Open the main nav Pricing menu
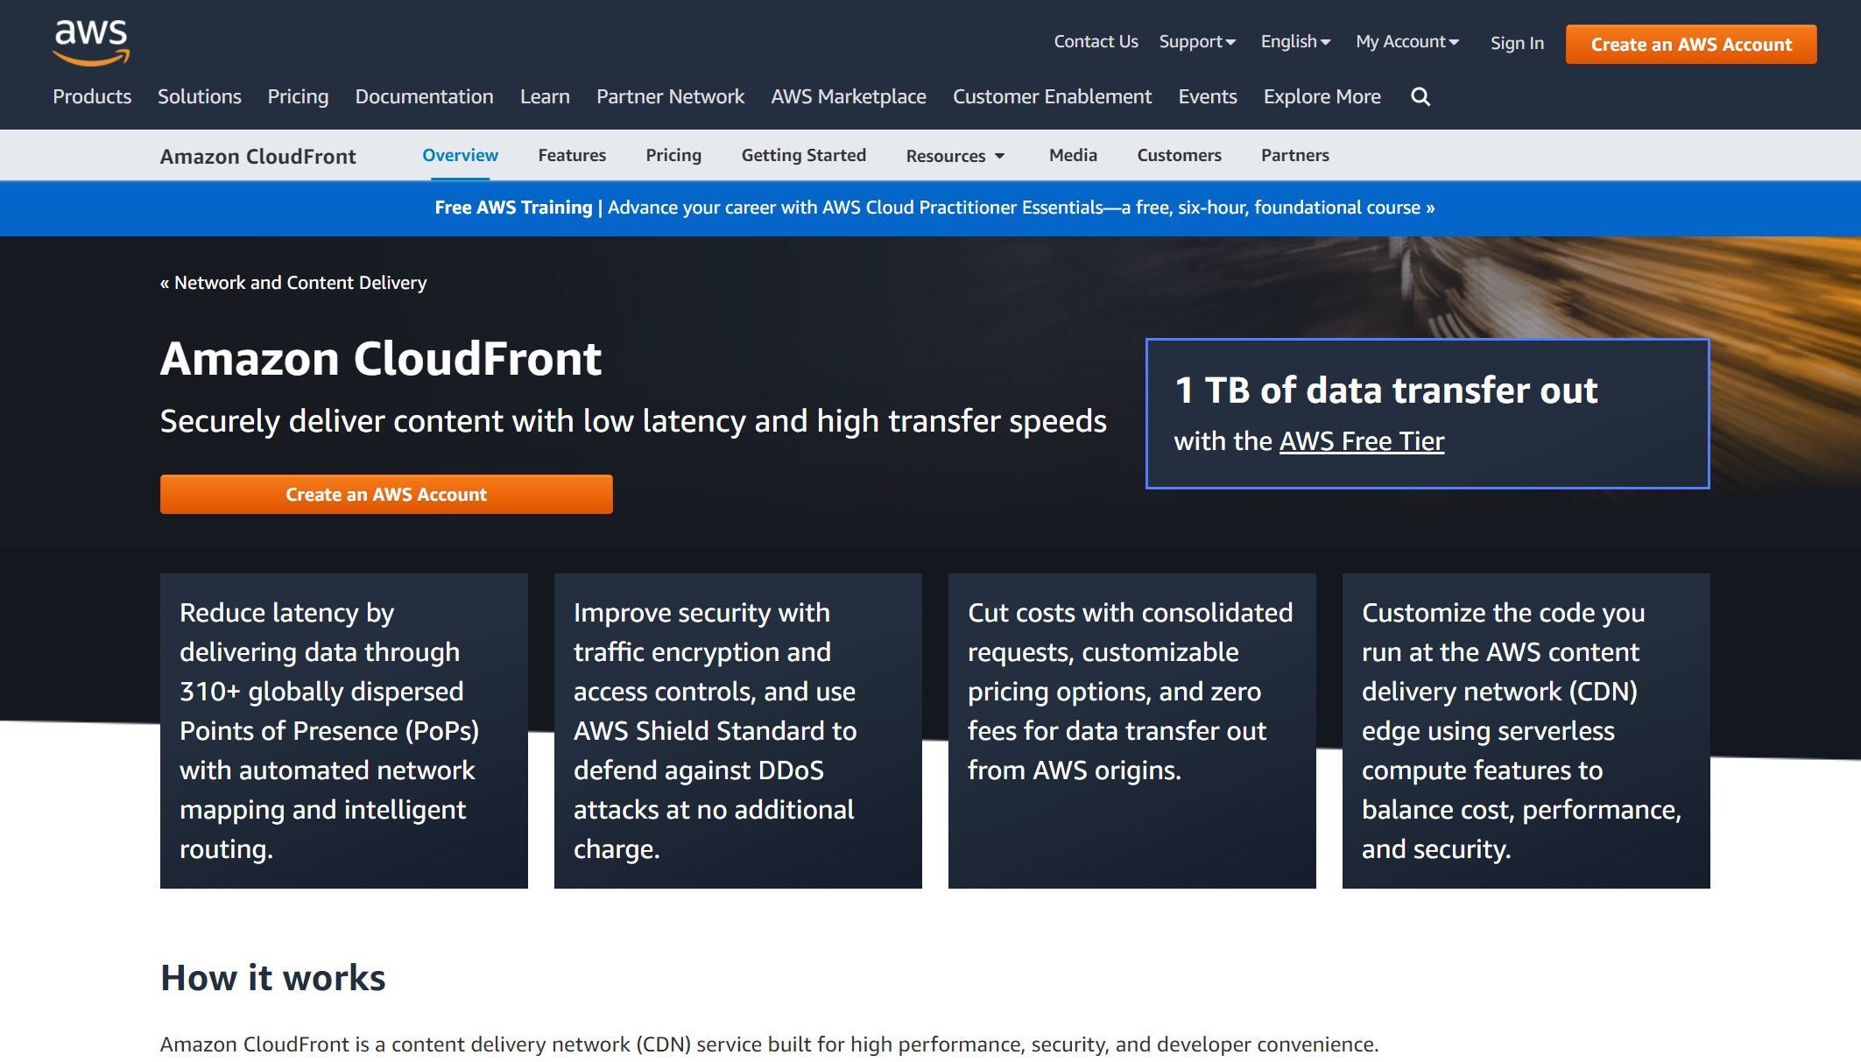The image size is (1861, 1062). pyautogui.click(x=298, y=97)
